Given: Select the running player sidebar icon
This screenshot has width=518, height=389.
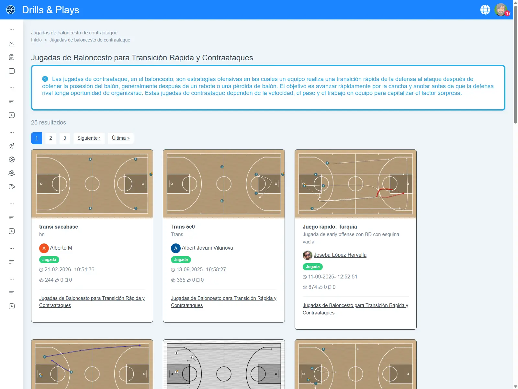Looking at the screenshot, I should 12,146.
